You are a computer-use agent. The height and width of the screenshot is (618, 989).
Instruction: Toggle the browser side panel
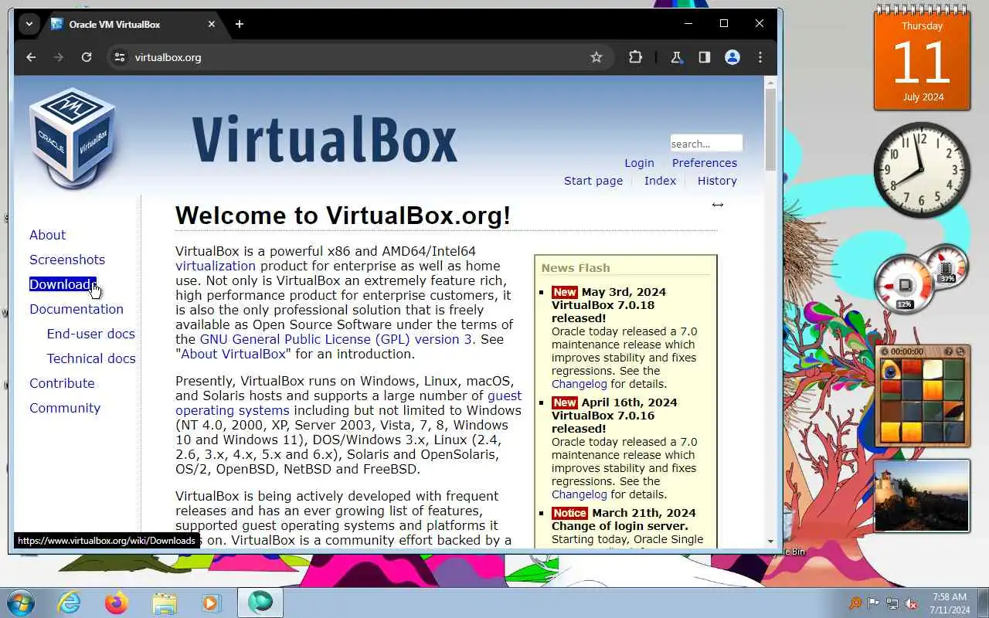click(x=704, y=57)
